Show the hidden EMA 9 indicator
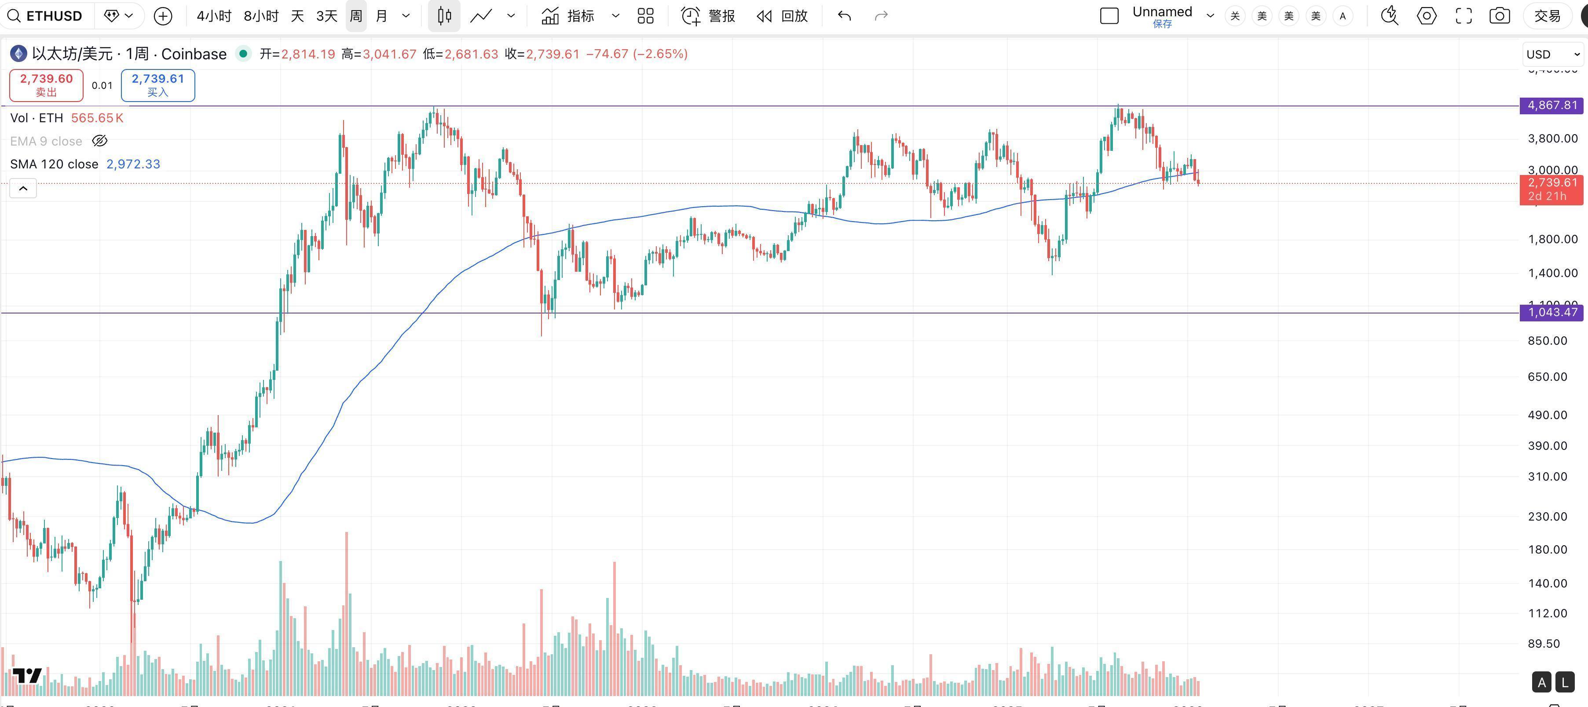 [100, 141]
